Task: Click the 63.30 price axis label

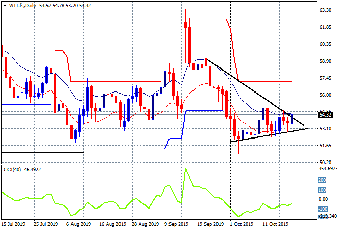Action: 325,10
